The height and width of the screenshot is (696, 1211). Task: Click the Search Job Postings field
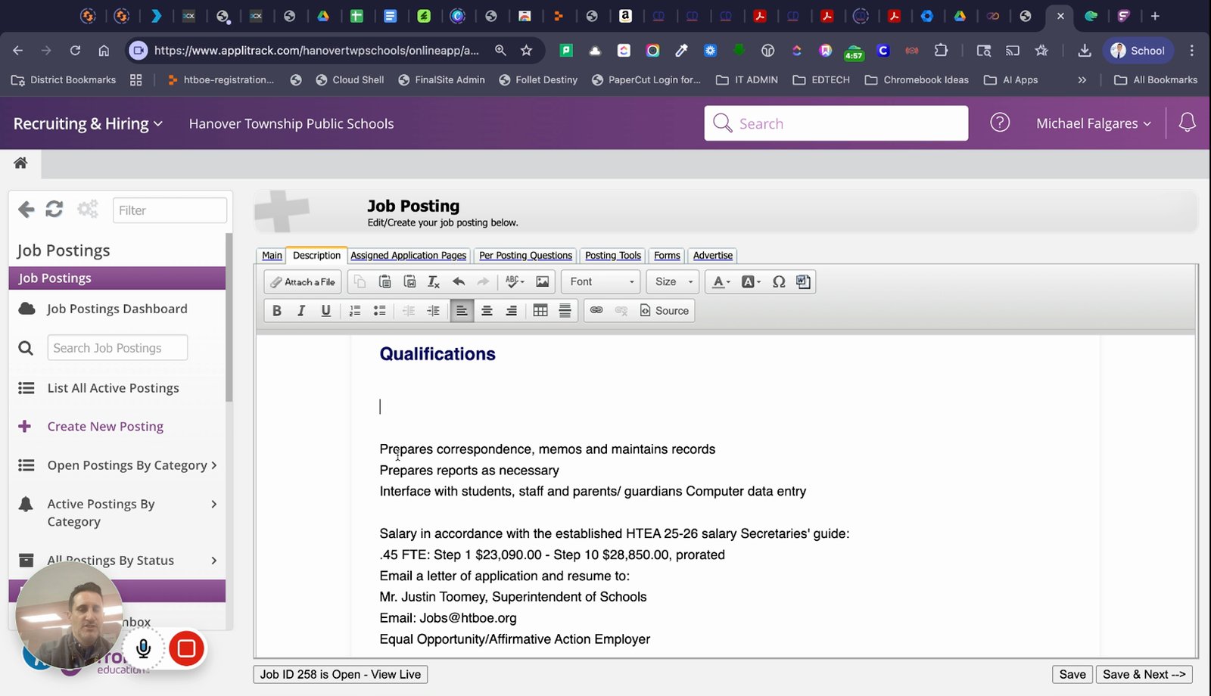click(x=117, y=347)
